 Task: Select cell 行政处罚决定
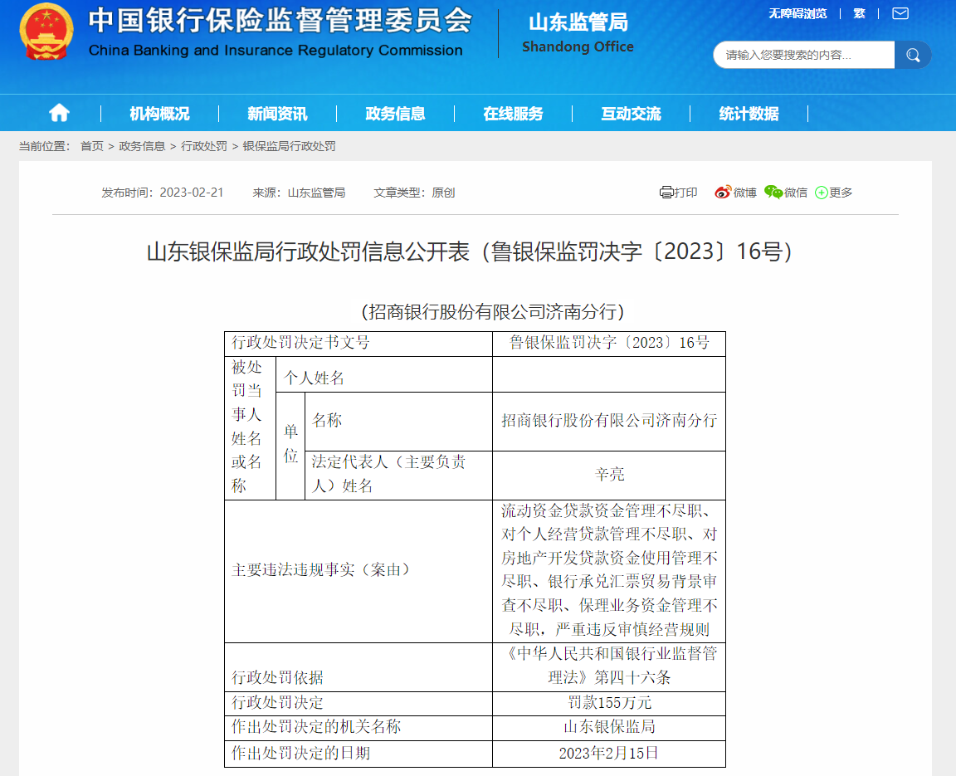coord(358,703)
